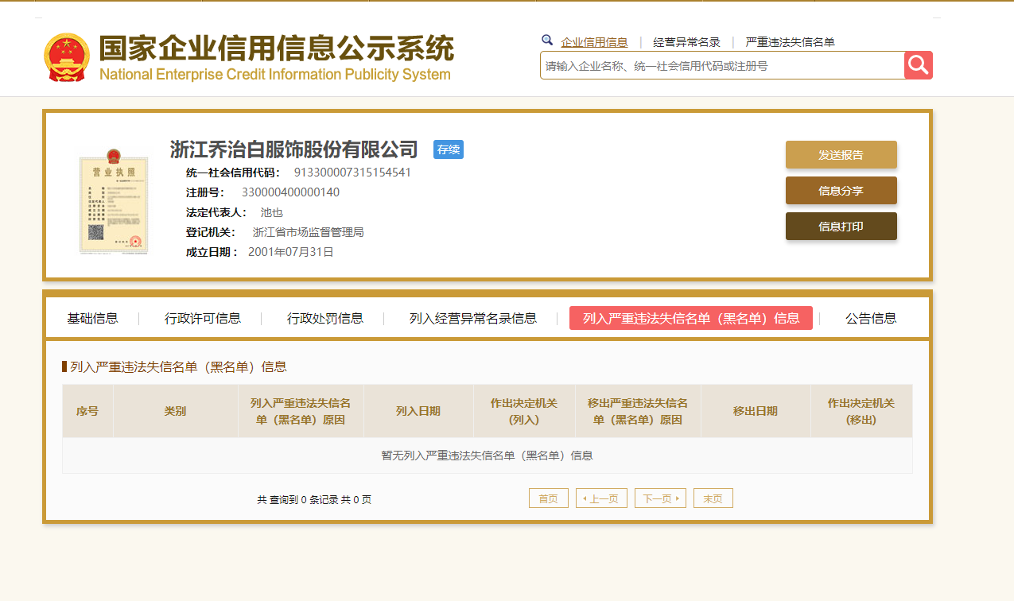The width and height of the screenshot is (1014, 601).
Task: Click the section heading 列入严重违法失信名单（黑名单）信息
Action: 178,366
